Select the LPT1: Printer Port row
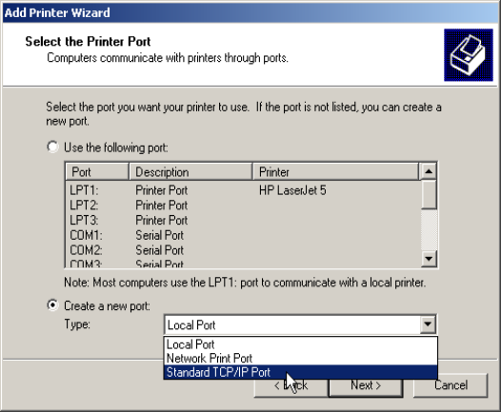This screenshot has width=501, height=412. point(243,190)
